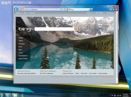This screenshot has width=131, height=97.
Task: Click the Stop (X) icon in address bar
Action: [x=66, y=9]
